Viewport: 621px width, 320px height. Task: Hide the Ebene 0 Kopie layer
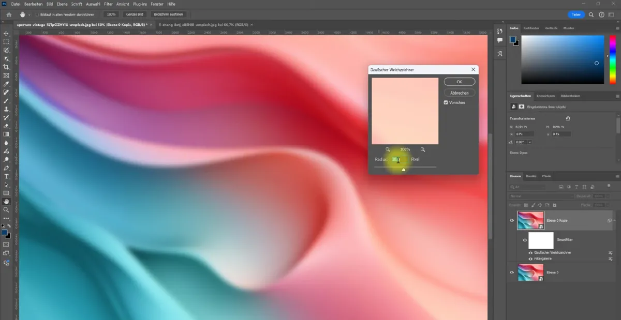pyautogui.click(x=512, y=220)
